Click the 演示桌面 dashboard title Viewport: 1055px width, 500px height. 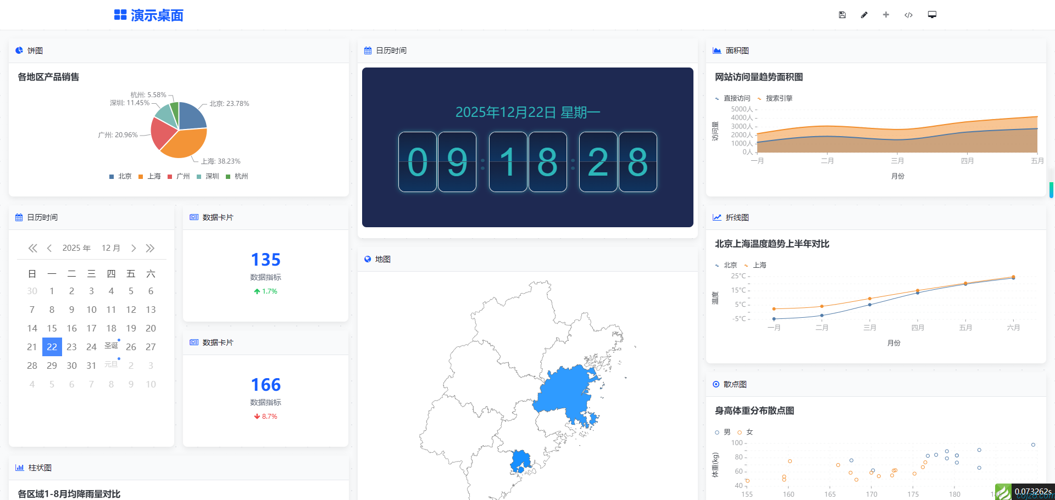[157, 15]
